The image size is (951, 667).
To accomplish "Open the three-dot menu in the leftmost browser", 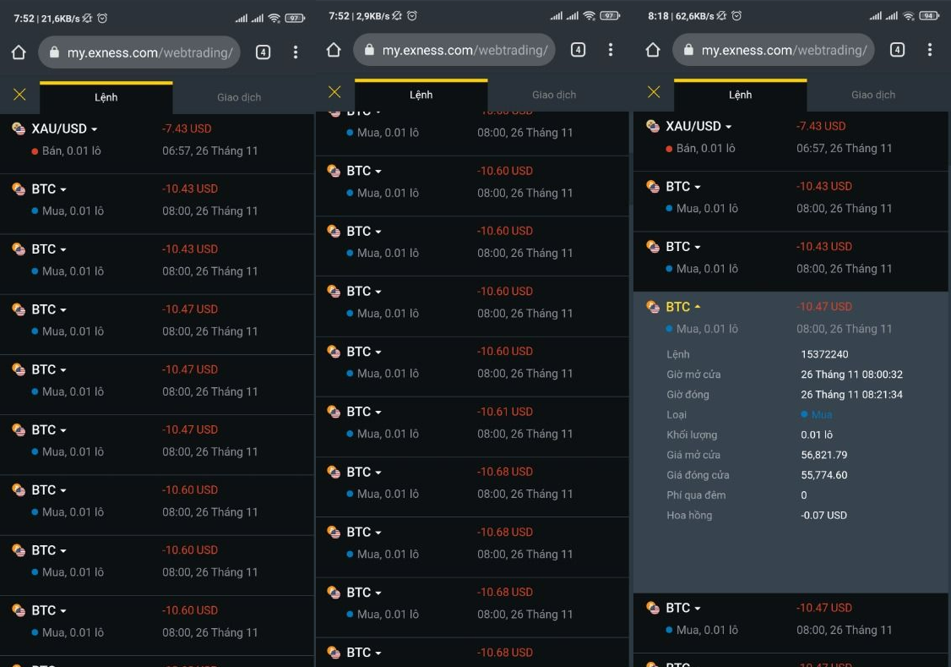I will pos(296,52).
